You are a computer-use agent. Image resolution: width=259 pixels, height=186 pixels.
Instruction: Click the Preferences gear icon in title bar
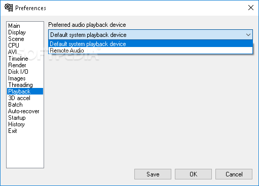tap(9, 8)
